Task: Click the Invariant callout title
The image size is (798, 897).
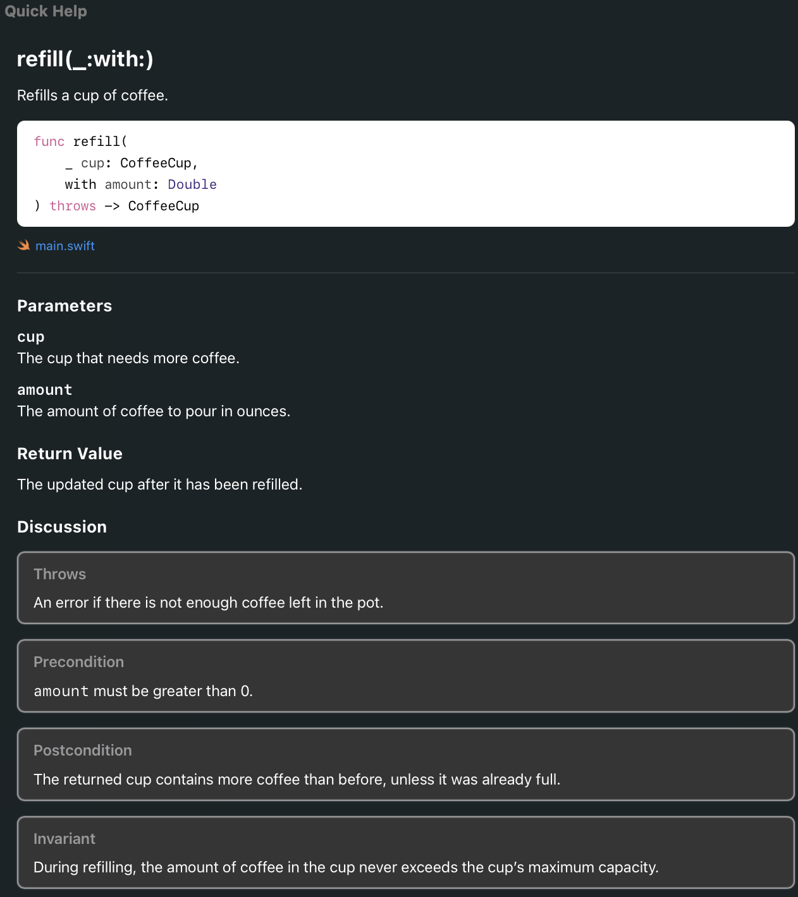Action: (x=64, y=839)
